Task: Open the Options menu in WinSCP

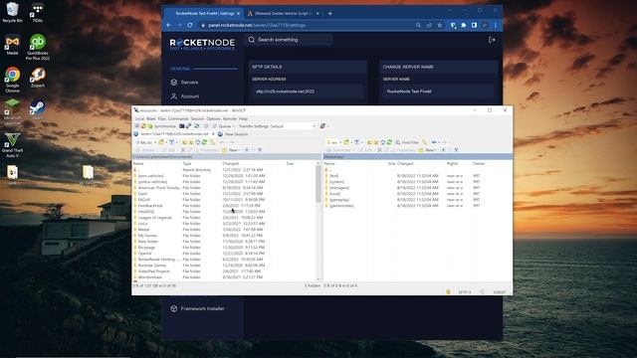Action: tap(213, 119)
